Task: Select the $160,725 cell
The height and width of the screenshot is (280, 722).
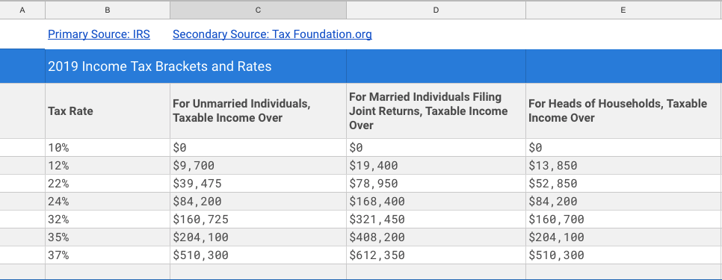Action: tap(258, 220)
